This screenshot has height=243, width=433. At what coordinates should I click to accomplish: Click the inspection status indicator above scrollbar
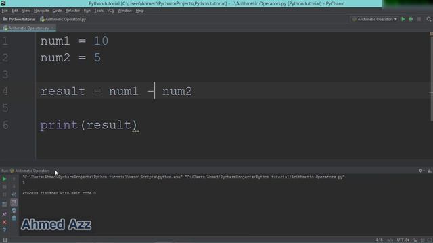click(432, 34)
